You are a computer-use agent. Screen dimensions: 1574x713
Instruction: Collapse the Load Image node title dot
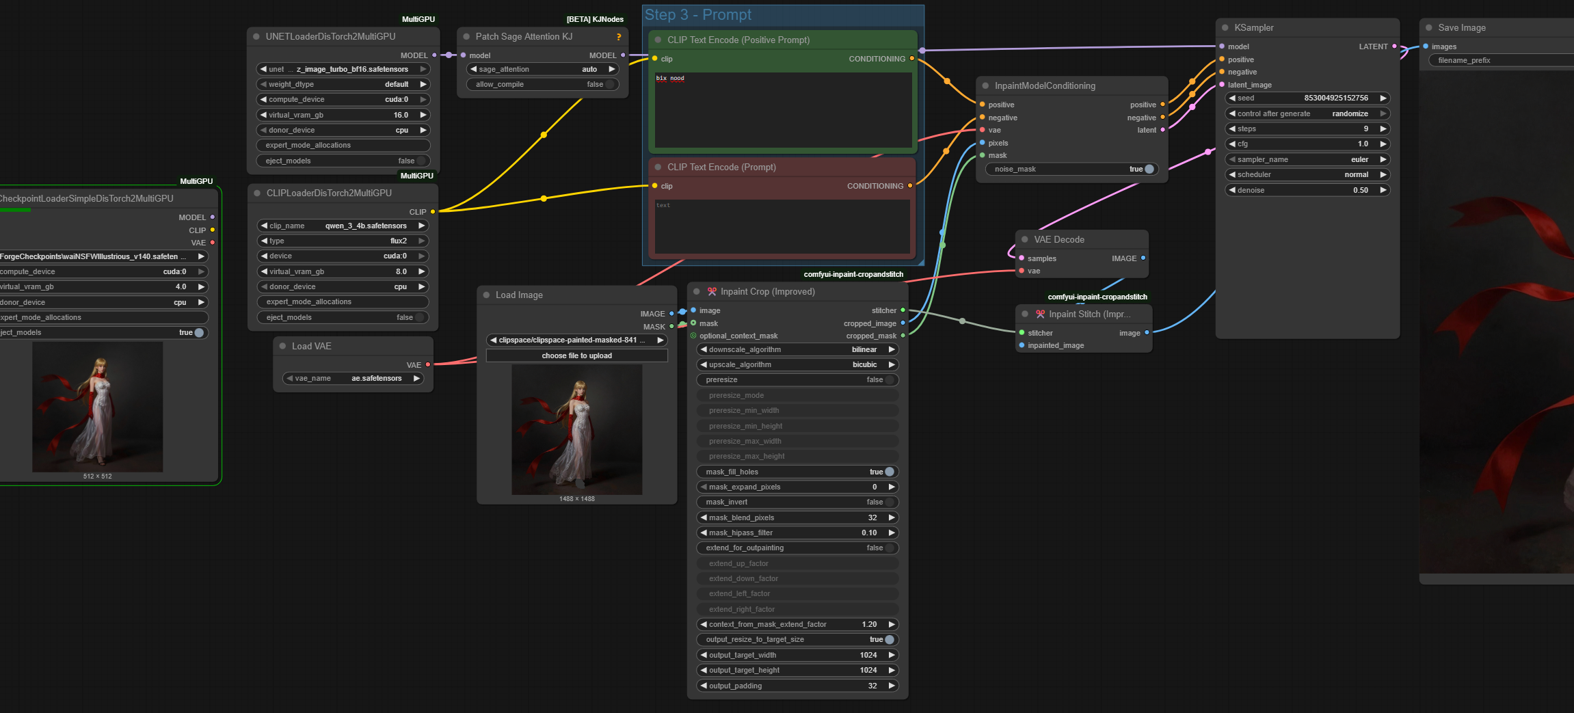tap(486, 295)
